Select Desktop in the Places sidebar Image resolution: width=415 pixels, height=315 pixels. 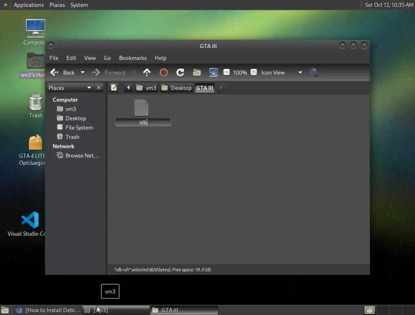click(72, 118)
